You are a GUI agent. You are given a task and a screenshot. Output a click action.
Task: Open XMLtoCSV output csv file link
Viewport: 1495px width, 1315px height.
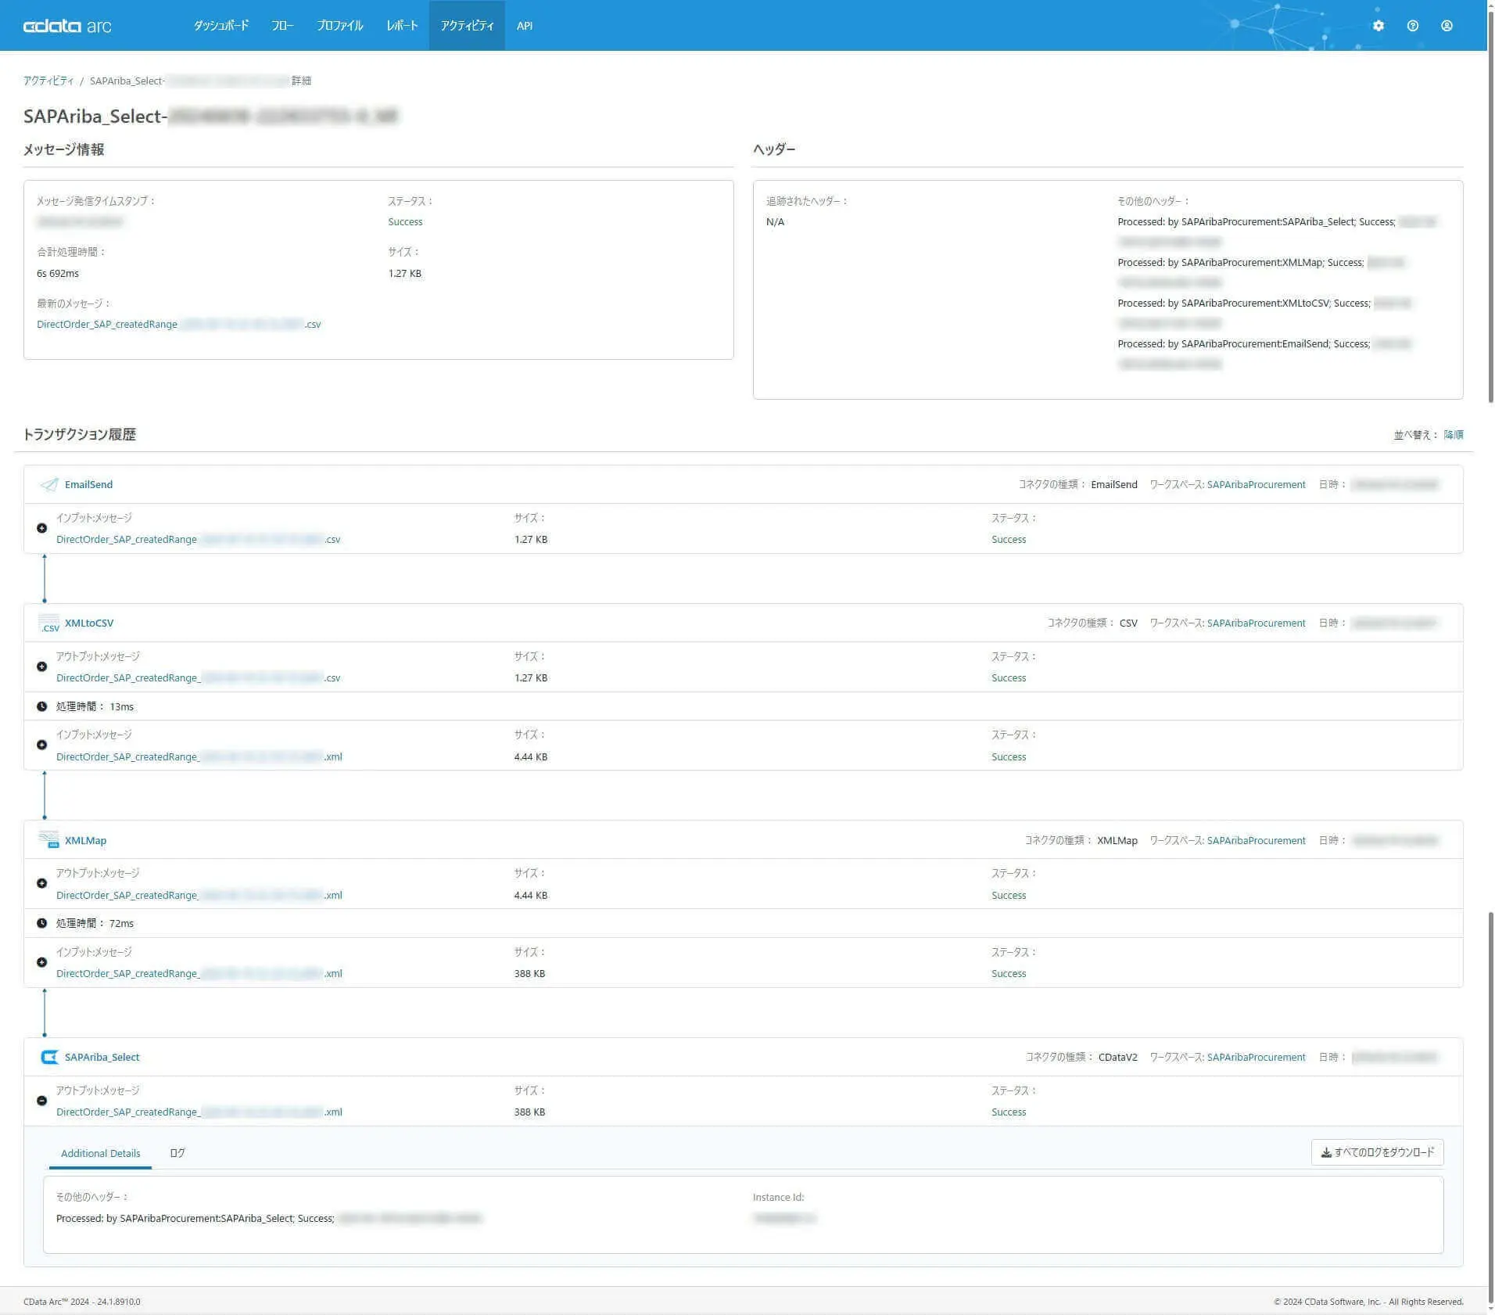pos(199,678)
